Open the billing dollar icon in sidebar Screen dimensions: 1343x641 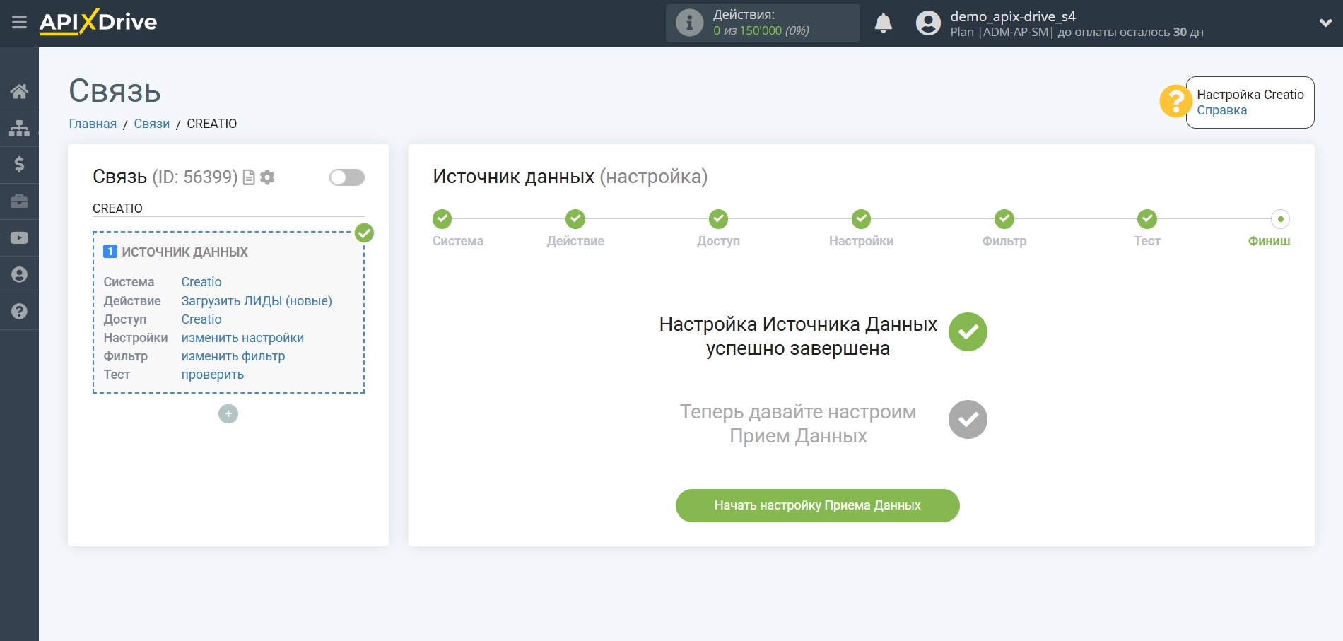coord(19,164)
